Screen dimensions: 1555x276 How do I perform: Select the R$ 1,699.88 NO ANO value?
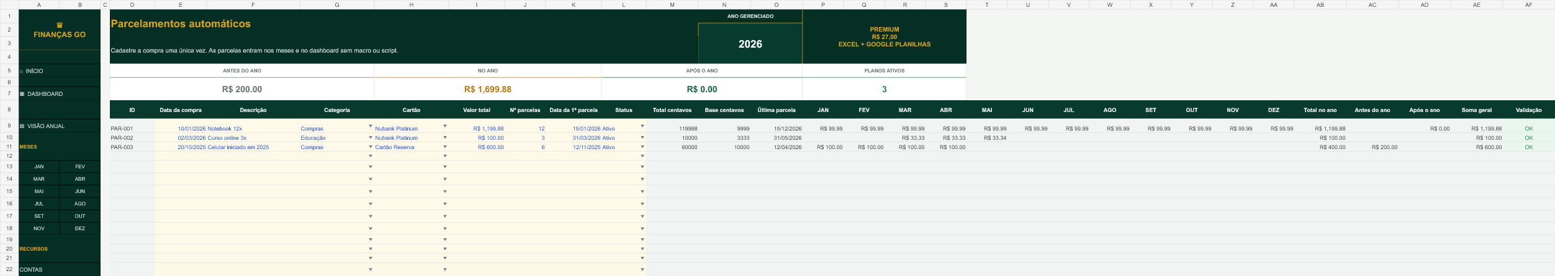tap(488, 89)
